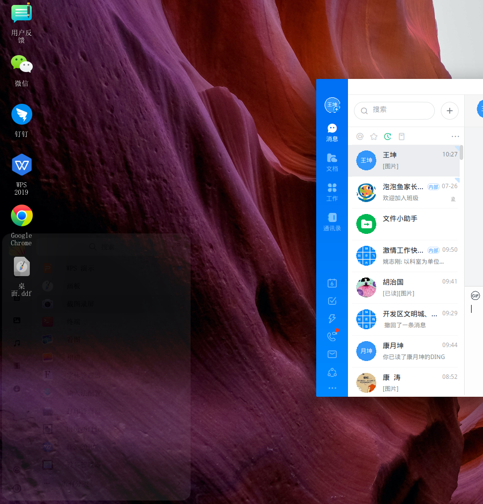Open the 用户反馈 desktop icon
Screen dimensions: 483x504
coord(21,23)
